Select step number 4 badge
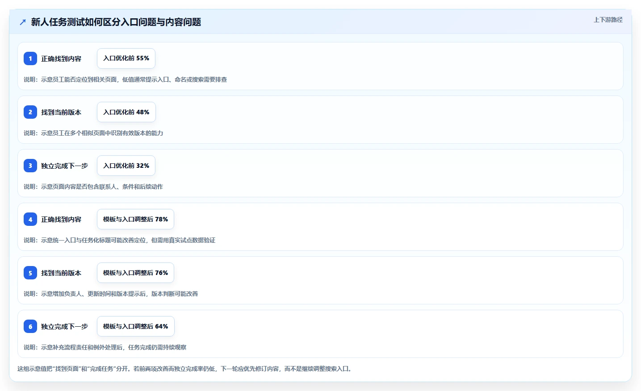 point(30,219)
